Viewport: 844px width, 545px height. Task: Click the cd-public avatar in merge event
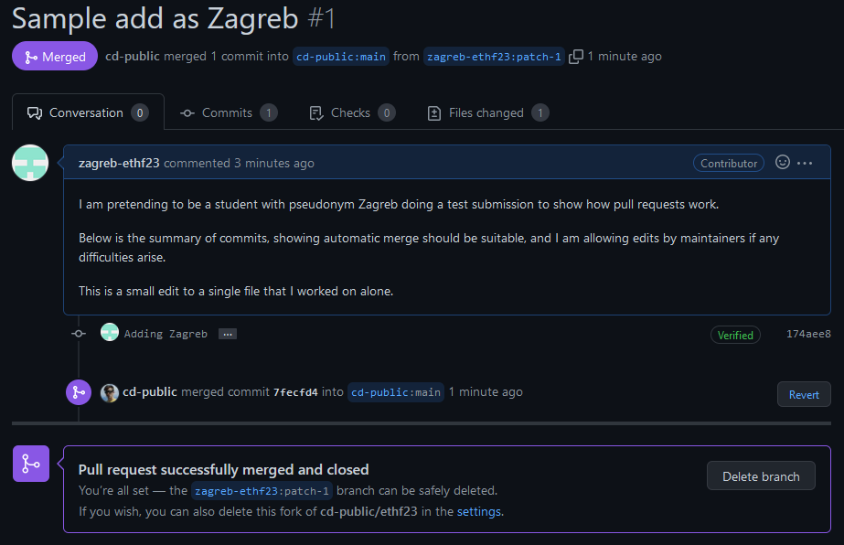click(x=110, y=392)
